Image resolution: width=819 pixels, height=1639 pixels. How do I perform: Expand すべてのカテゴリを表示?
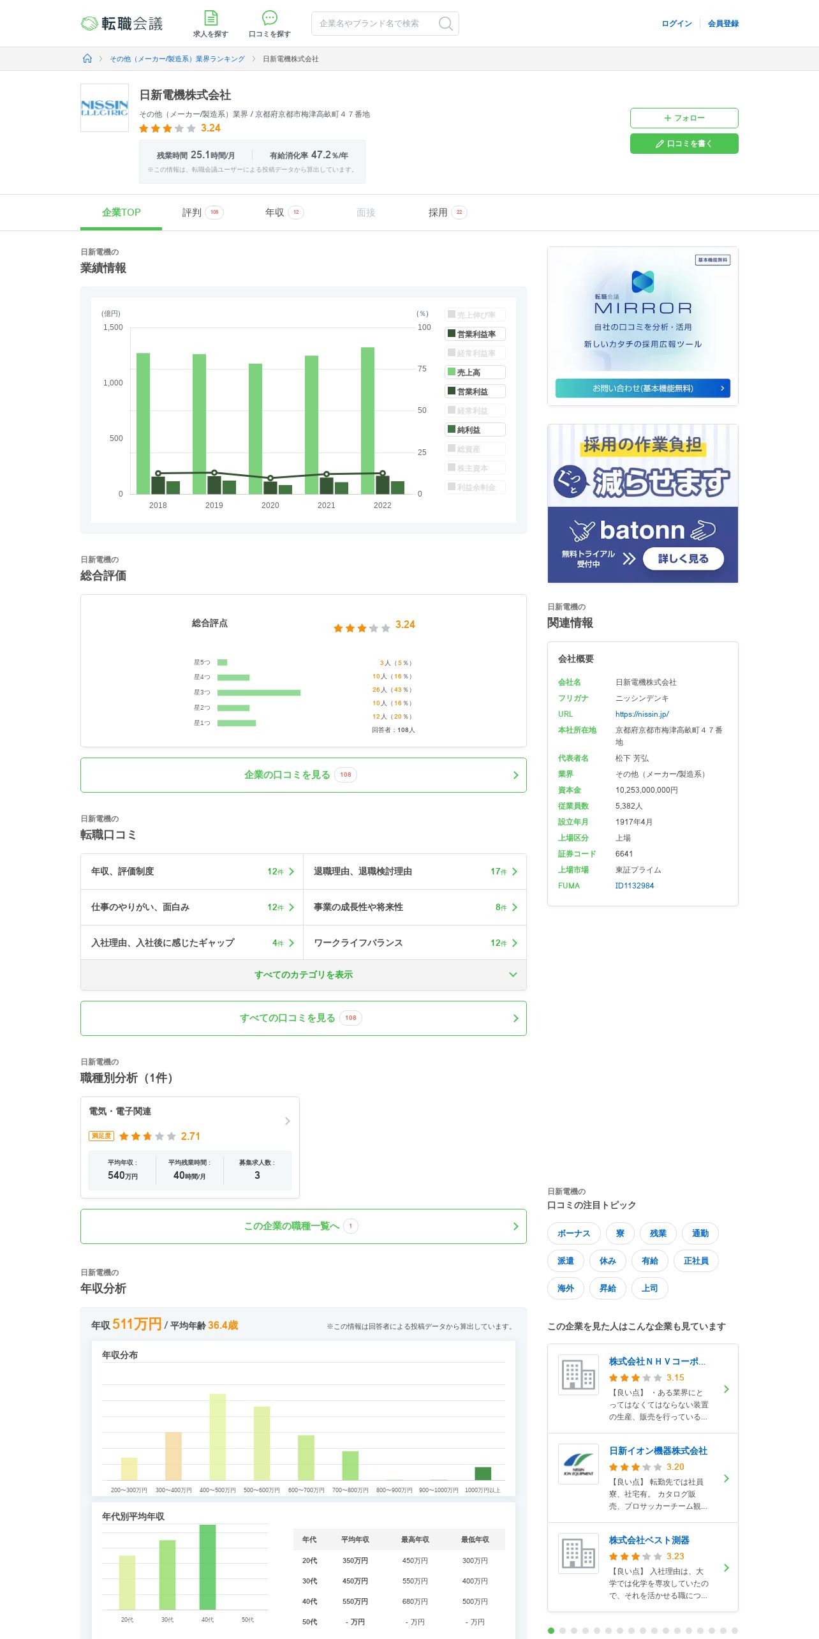tap(304, 975)
